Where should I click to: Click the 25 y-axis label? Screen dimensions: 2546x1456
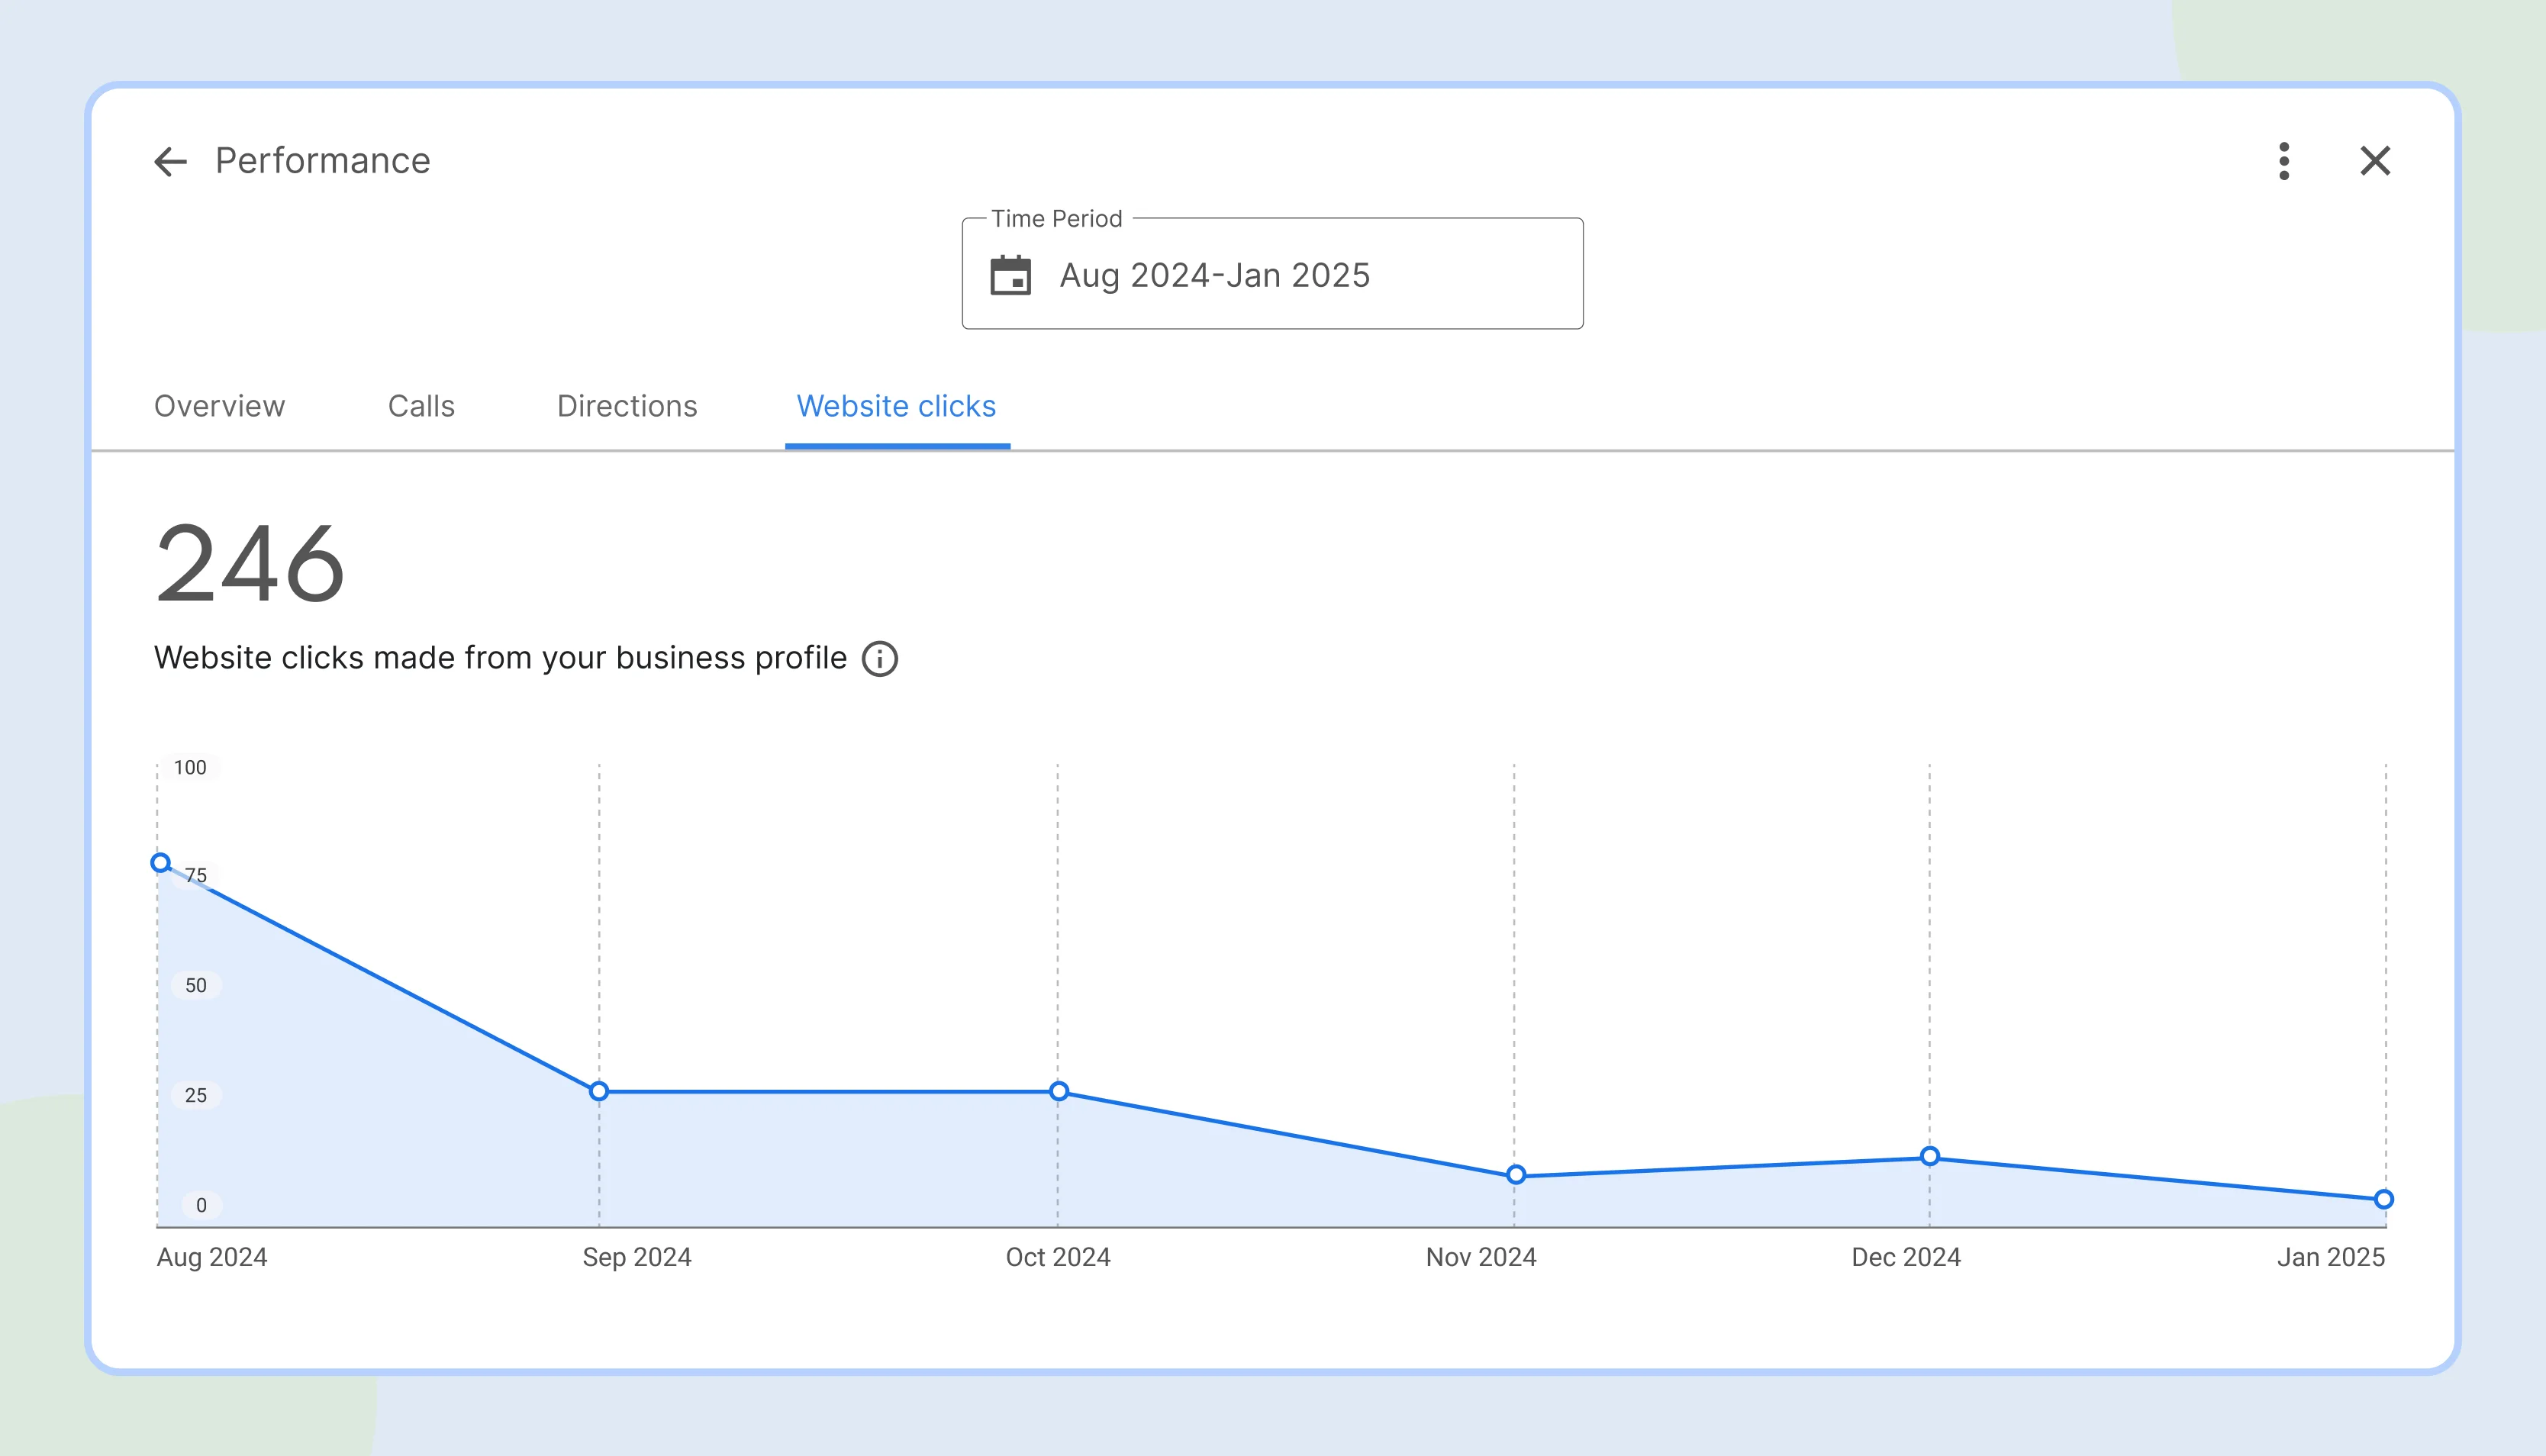coord(196,1095)
